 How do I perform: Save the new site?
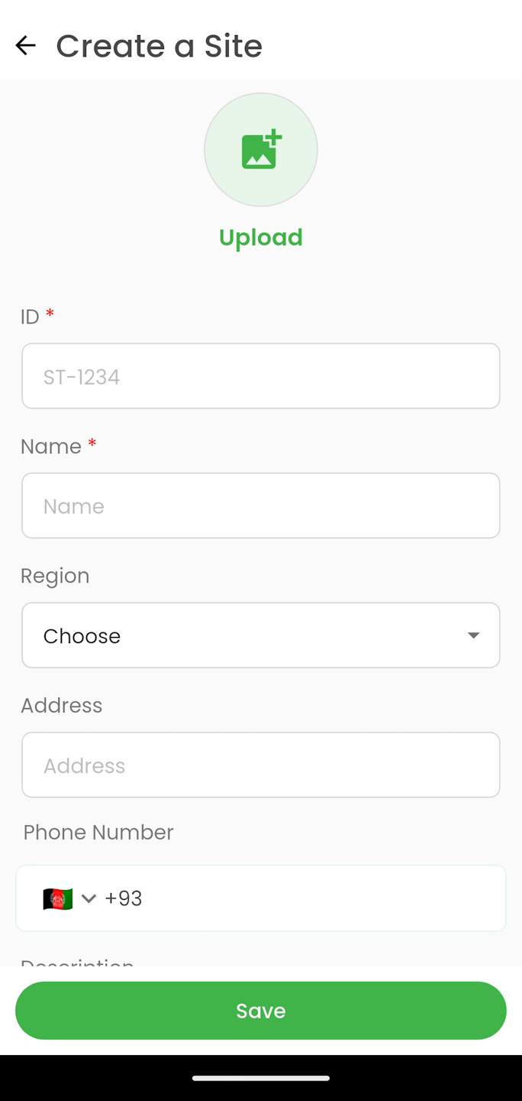coord(261,1011)
